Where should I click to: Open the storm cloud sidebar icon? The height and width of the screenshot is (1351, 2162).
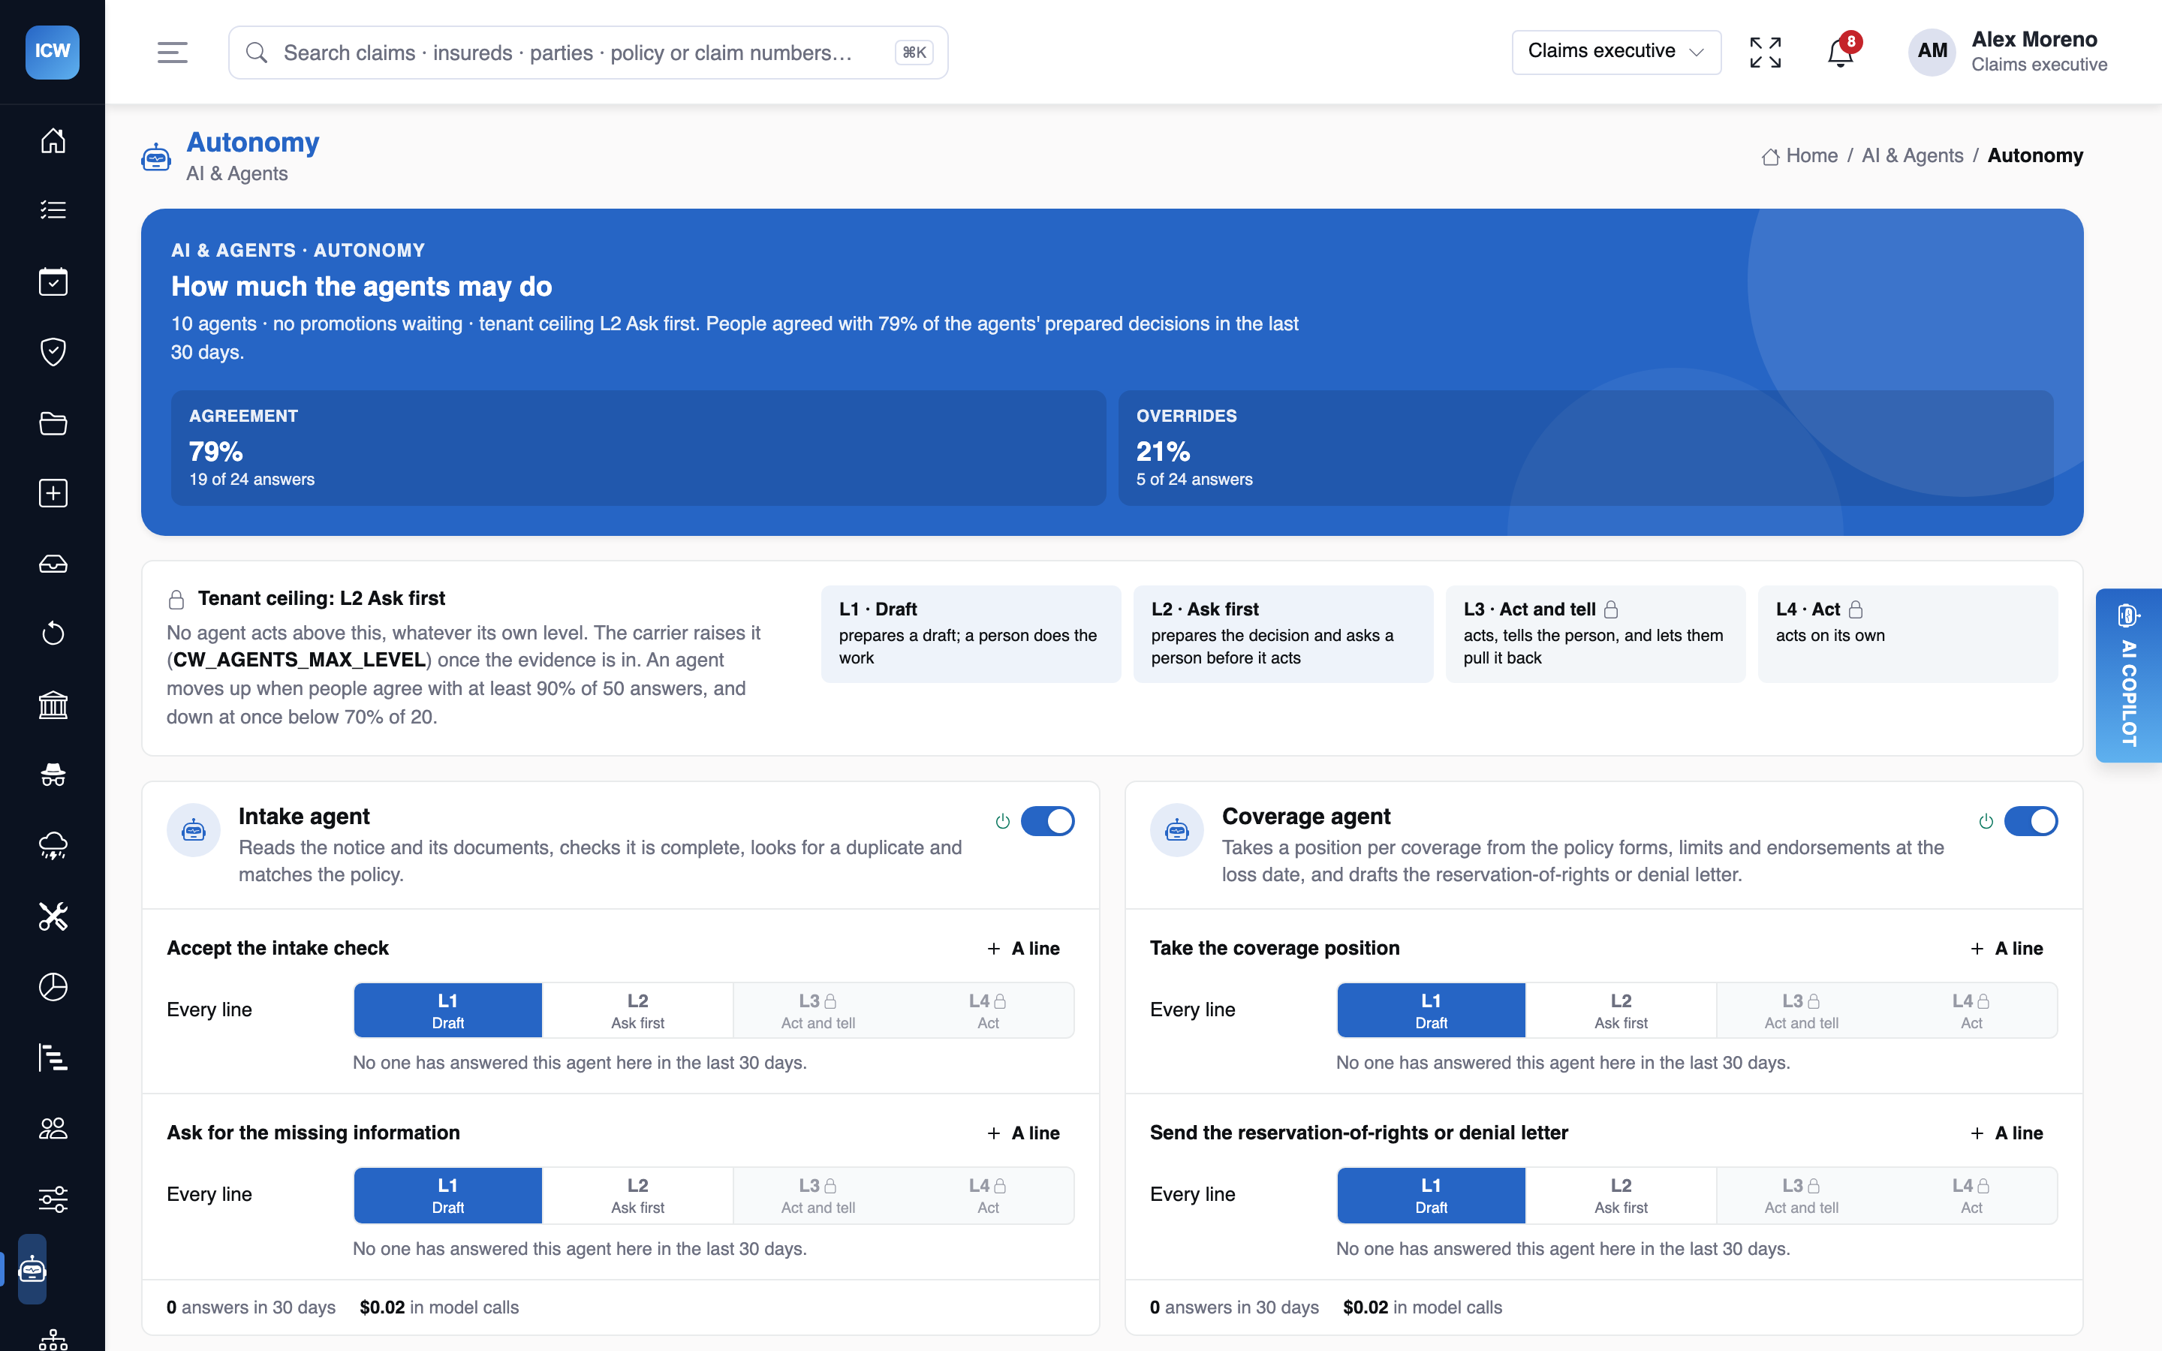click(x=53, y=845)
